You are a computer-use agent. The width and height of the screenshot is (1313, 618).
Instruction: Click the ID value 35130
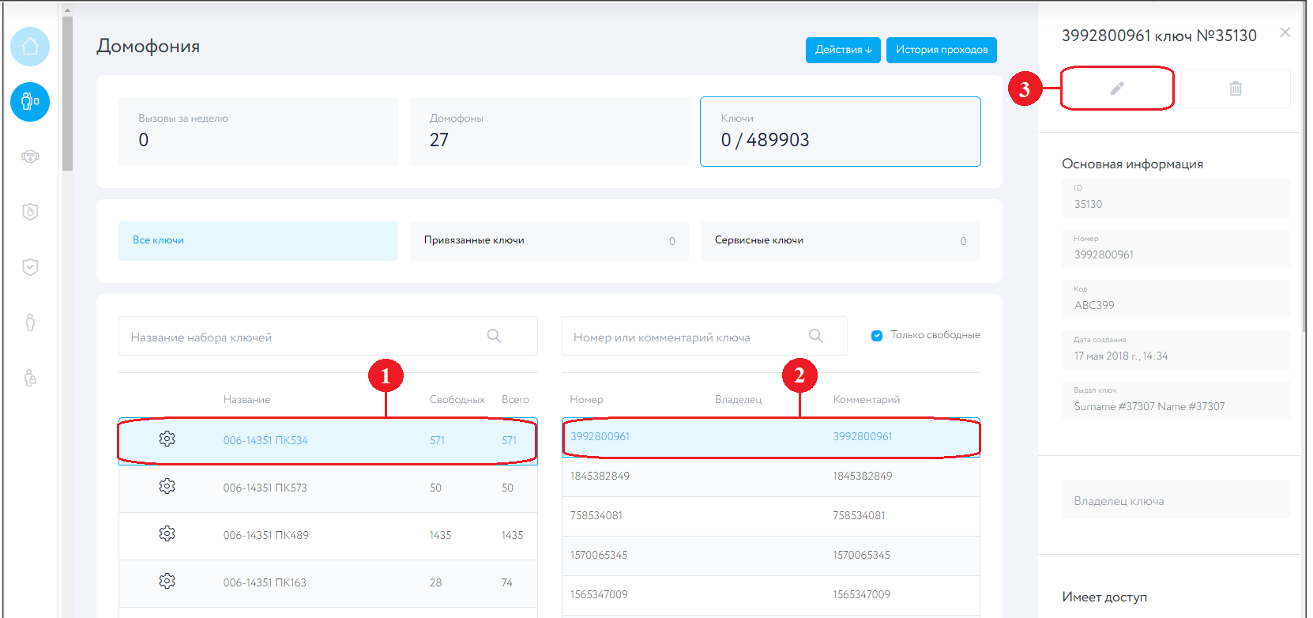tap(1088, 204)
